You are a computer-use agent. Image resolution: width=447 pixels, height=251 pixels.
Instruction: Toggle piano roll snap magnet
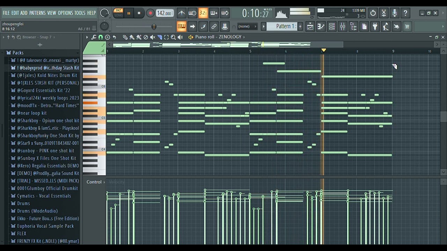click(x=101, y=37)
